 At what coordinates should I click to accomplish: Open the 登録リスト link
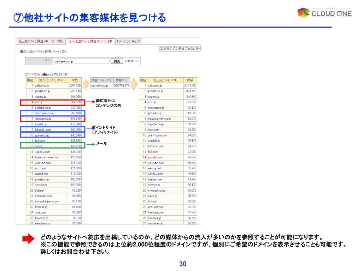tap(133, 61)
